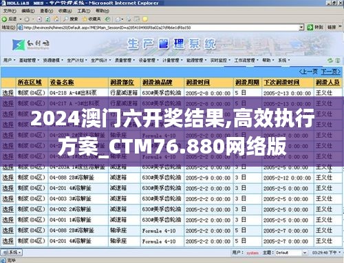The image size is (344, 263).
Task: Sort by 润滑周期 column header
Action: coord(247,82)
